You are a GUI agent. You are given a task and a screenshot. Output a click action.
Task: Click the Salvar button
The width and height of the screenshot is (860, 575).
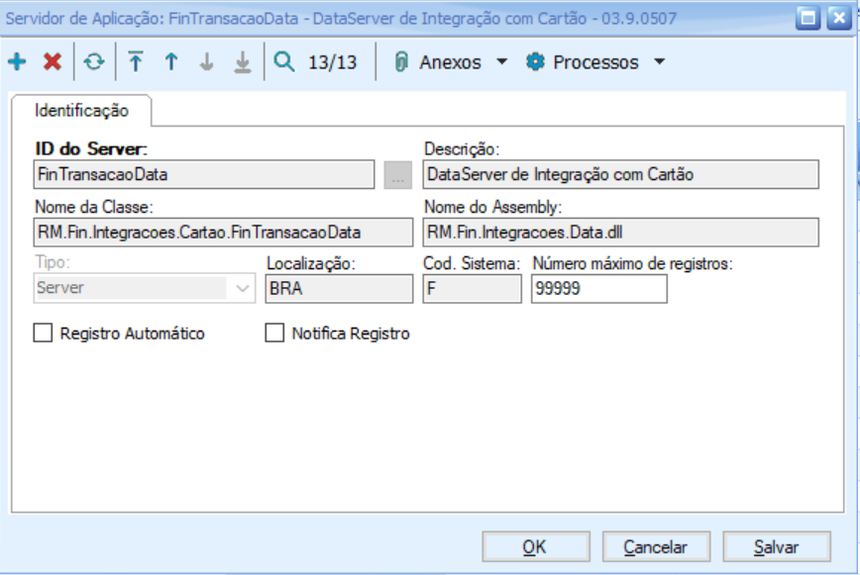coord(777,546)
